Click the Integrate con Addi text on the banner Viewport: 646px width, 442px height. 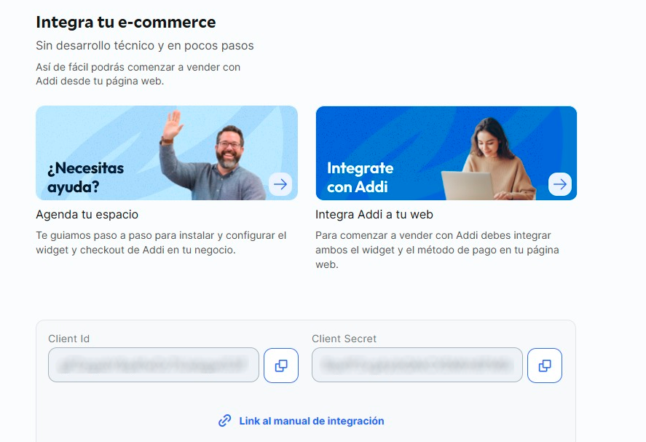tap(360, 178)
